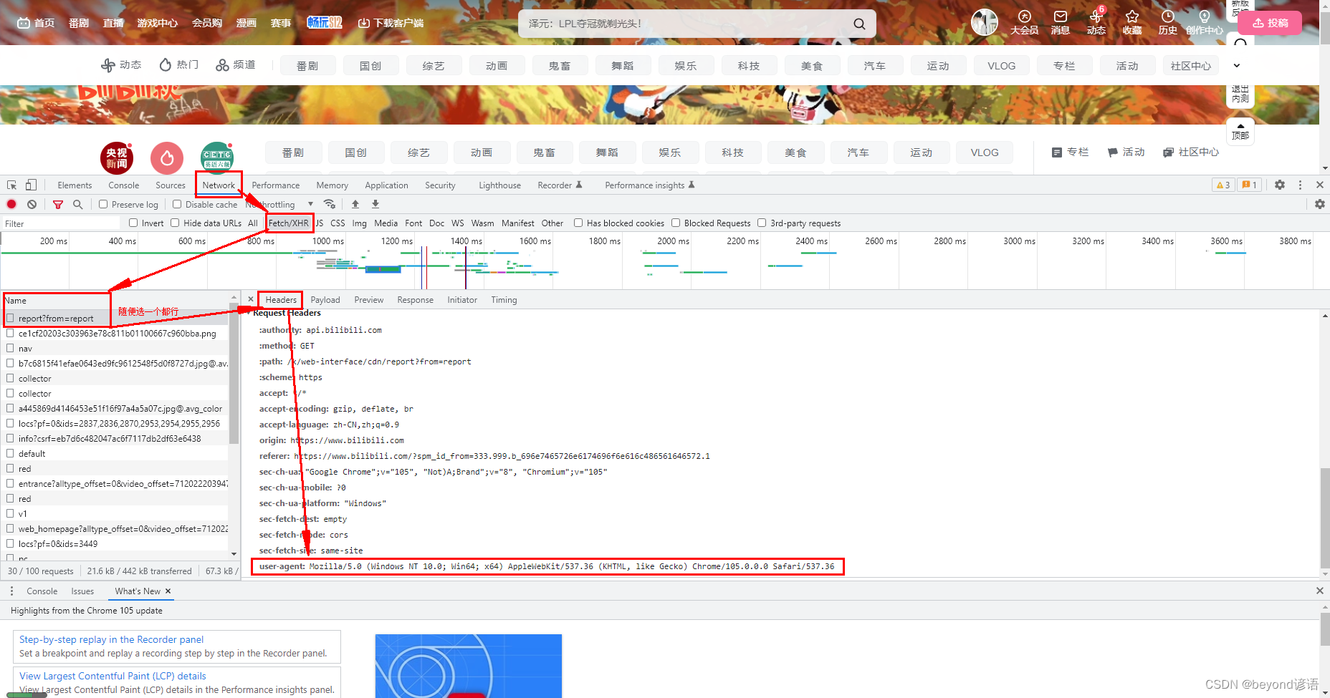Close the bottom drawer panel
The image size is (1330, 698).
1320,591
